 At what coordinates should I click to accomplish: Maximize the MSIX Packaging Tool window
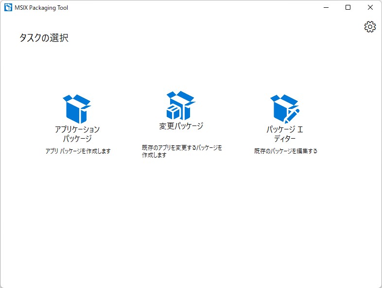tap(348, 8)
